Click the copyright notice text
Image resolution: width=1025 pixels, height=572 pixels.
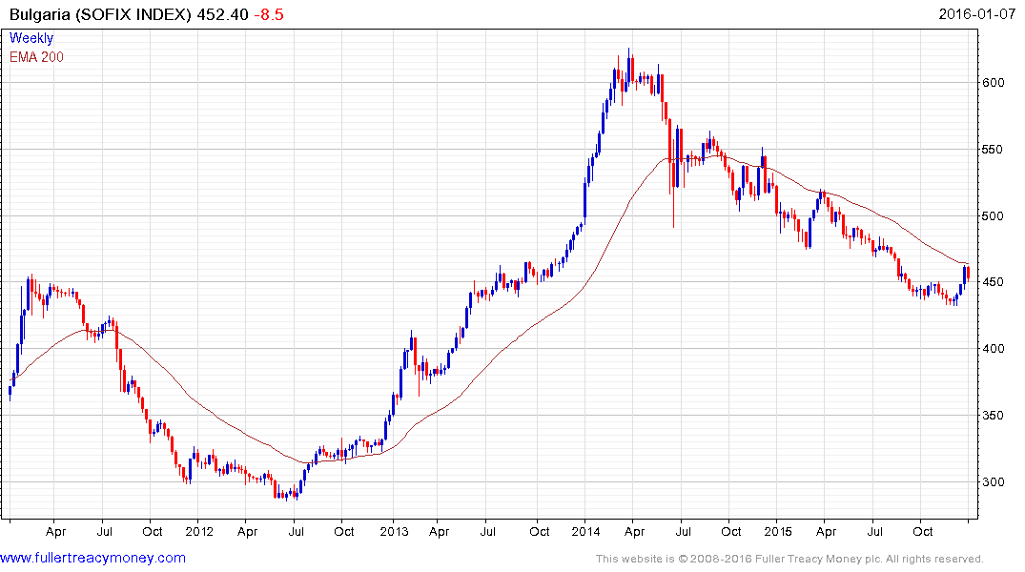(789, 559)
